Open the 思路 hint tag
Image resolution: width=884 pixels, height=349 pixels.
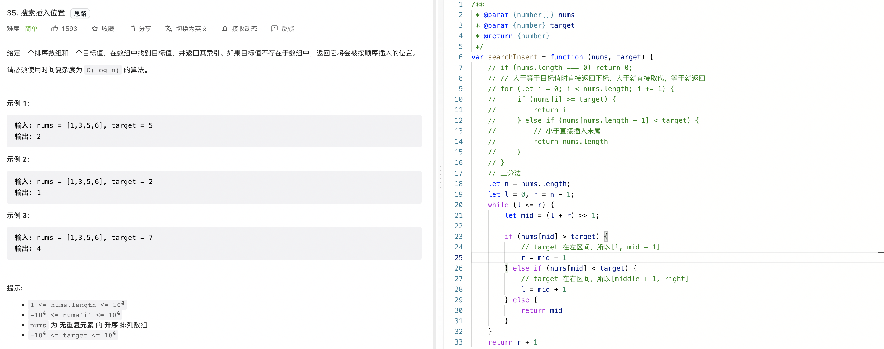tap(80, 13)
